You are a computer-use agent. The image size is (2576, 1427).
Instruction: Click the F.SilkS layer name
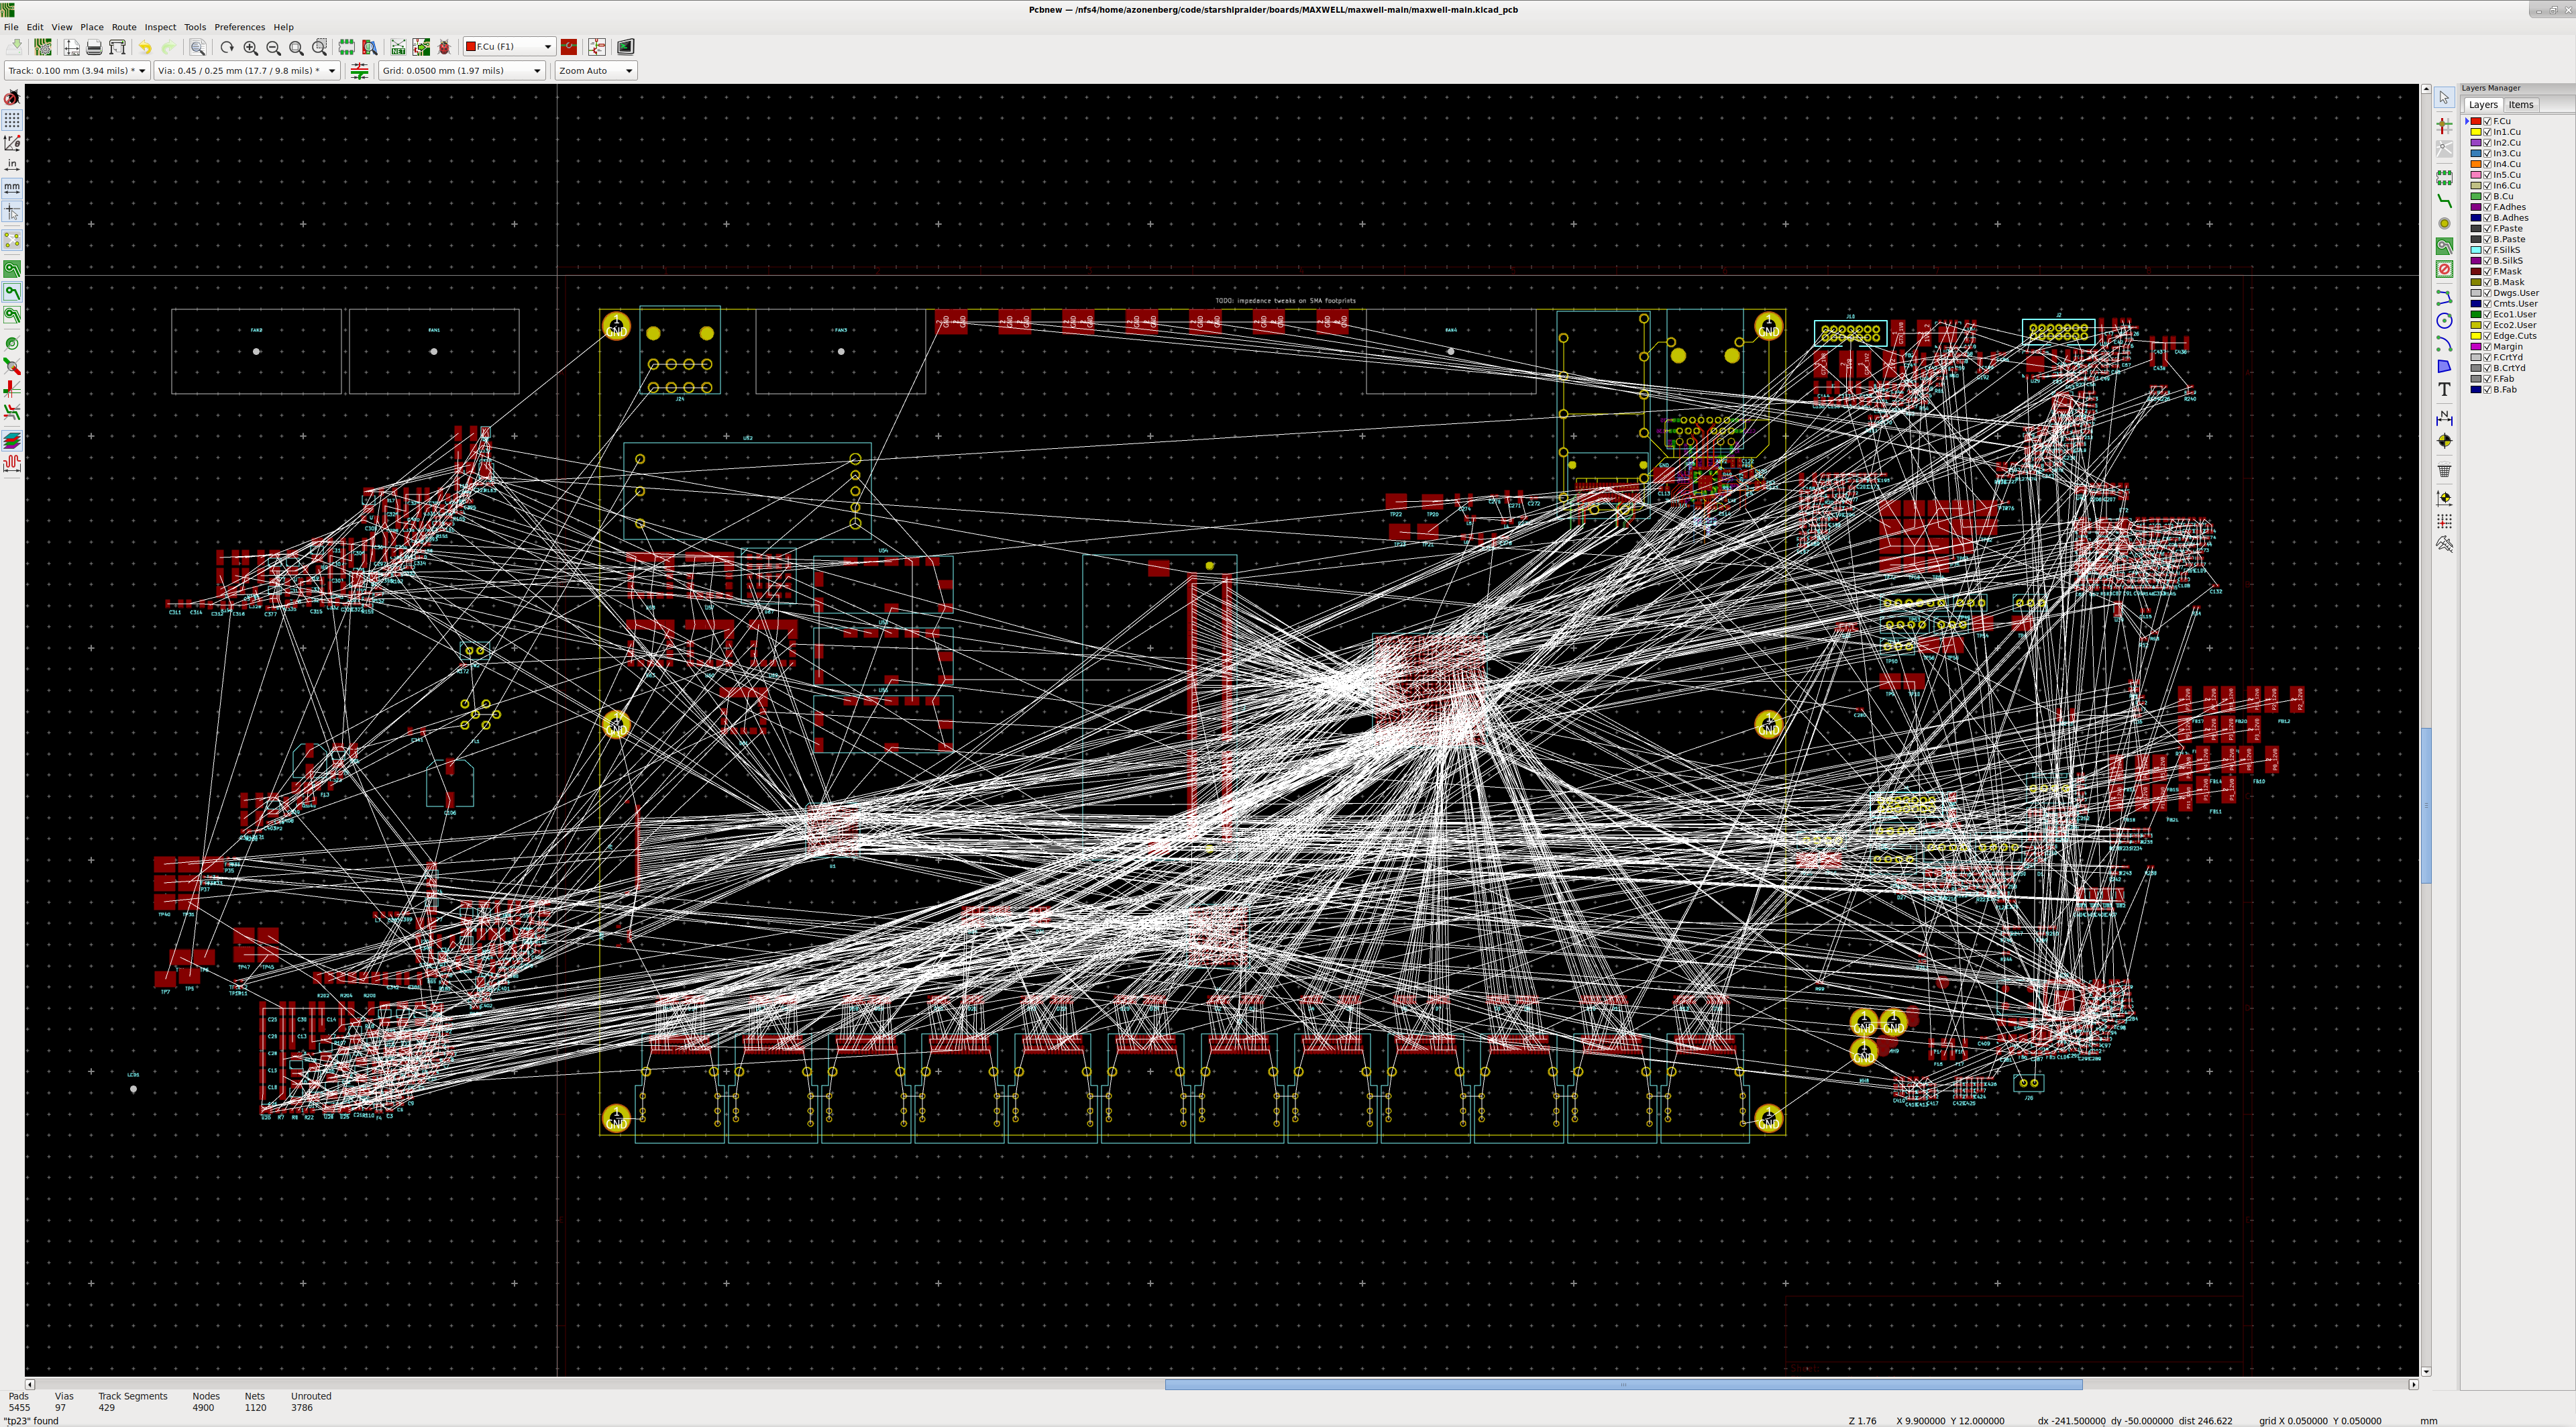pyautogui.click(x=2507, y=250)
